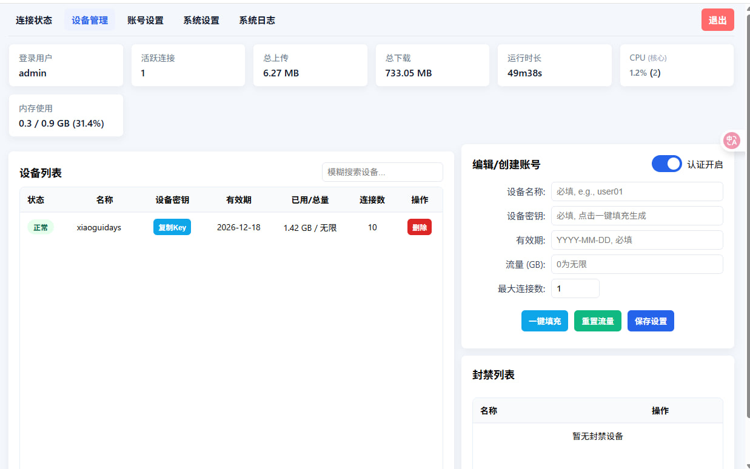Click the 流量 (GB) input field
Image resolution: width=750 pixels, height=469 pixels.
(x=637, y=264)
